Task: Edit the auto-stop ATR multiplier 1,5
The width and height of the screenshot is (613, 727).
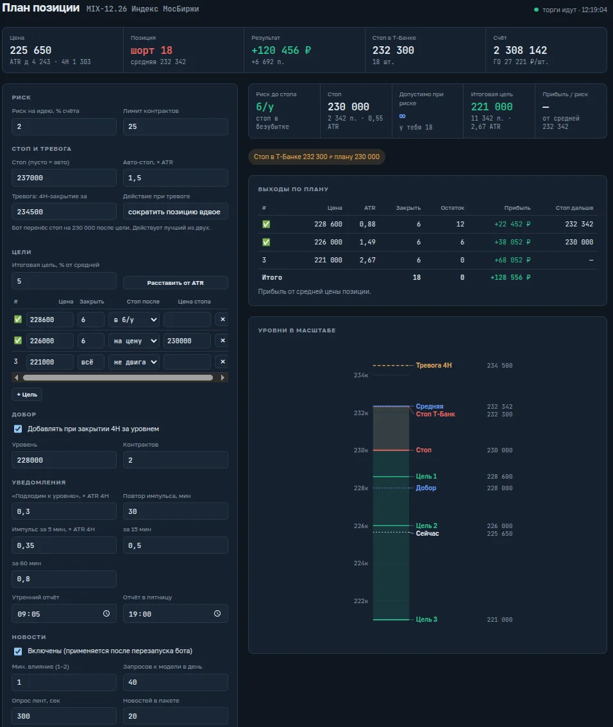Action: coord(175,178)
